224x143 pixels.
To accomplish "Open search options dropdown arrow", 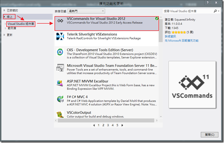I will coord(219,11).
